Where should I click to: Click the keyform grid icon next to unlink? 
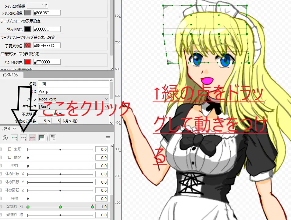(41, 138)
